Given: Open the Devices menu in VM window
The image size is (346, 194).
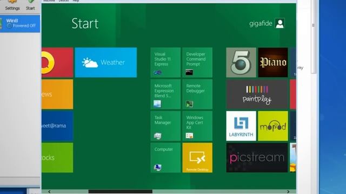Looking at the screenshot, I should coord(64,1).
